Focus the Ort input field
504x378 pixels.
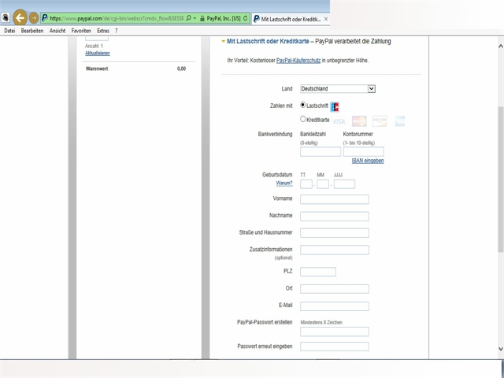tap(334, 289)
